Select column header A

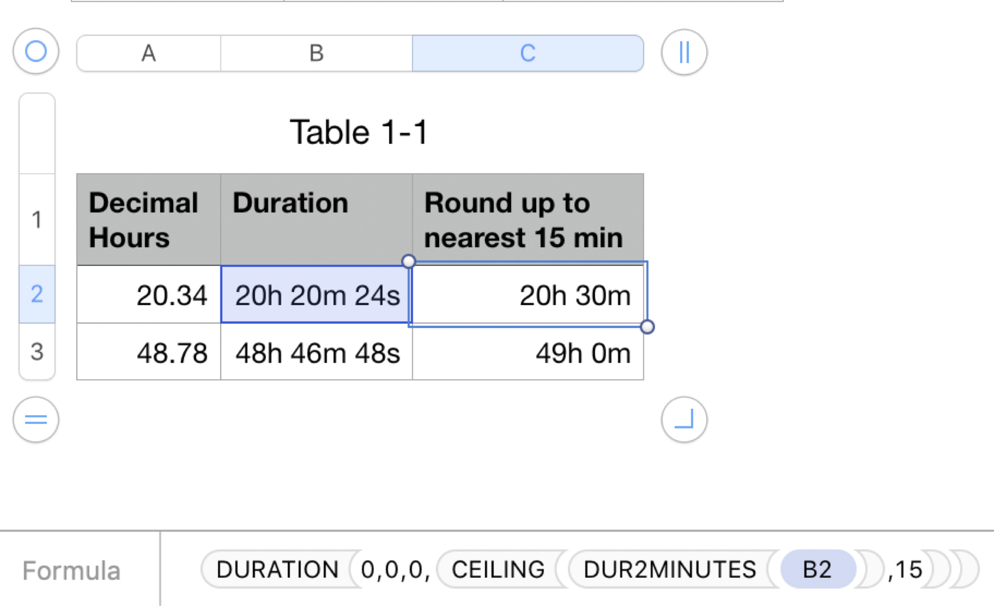point(148,52)
